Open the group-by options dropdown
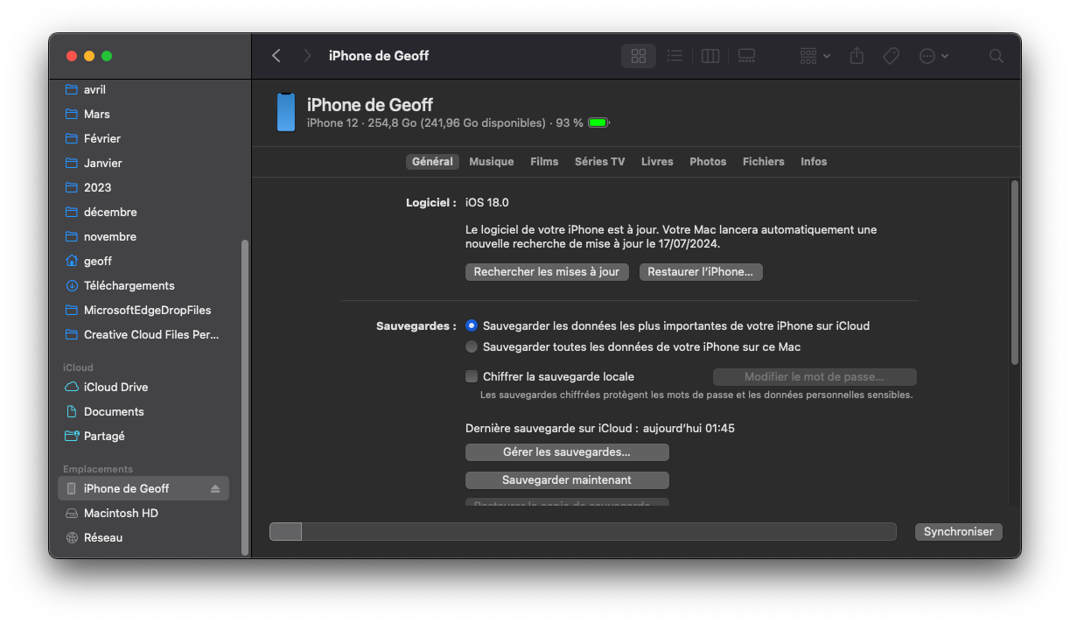The image size is (1070, 623). 815,56
